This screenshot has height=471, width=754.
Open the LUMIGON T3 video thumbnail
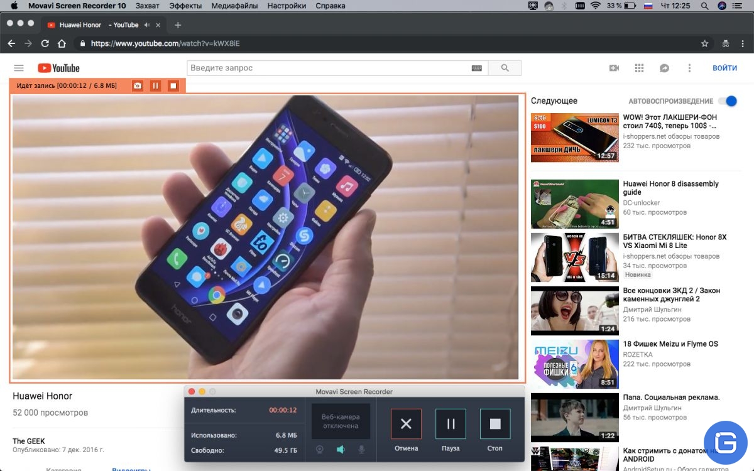coord(575,137)
